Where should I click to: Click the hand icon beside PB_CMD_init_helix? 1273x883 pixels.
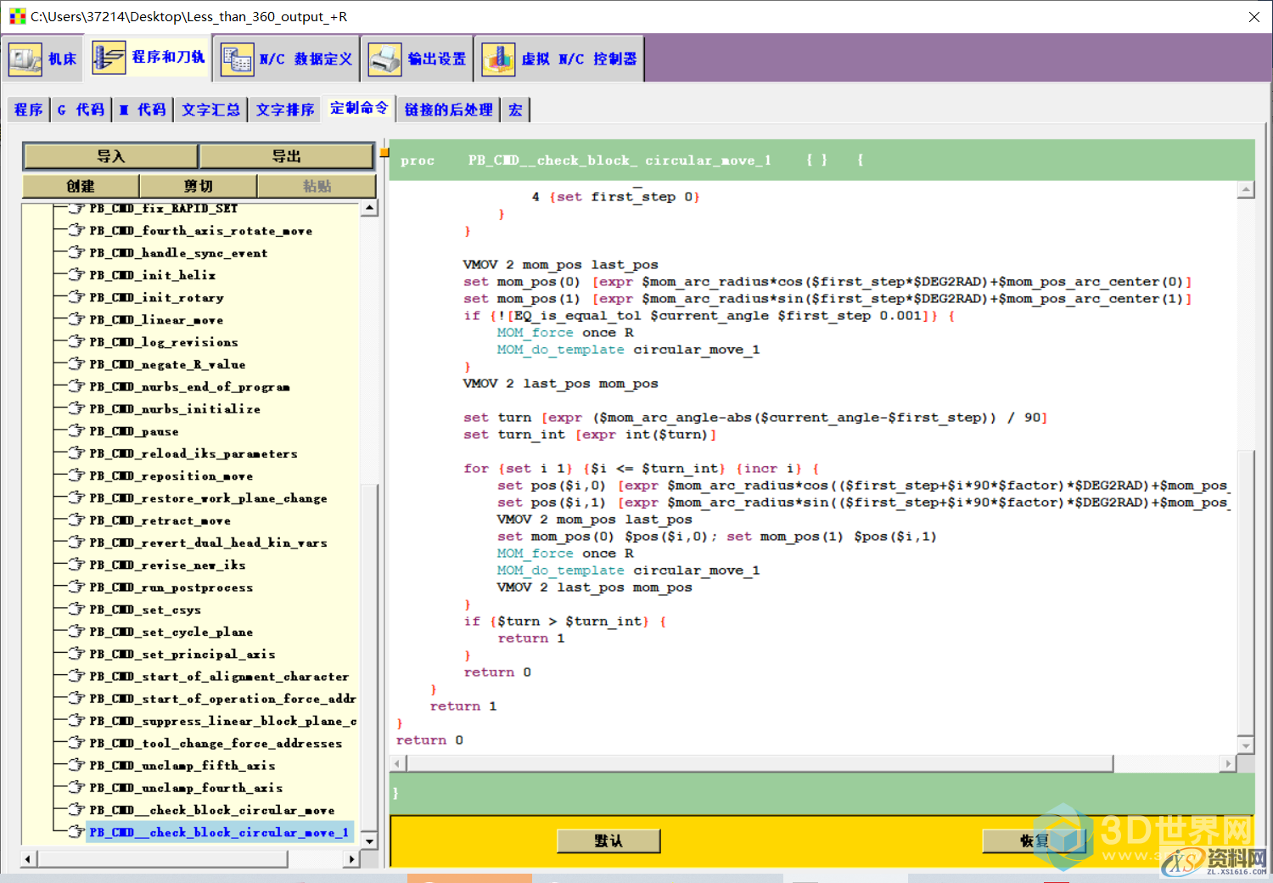coord(77,275)
